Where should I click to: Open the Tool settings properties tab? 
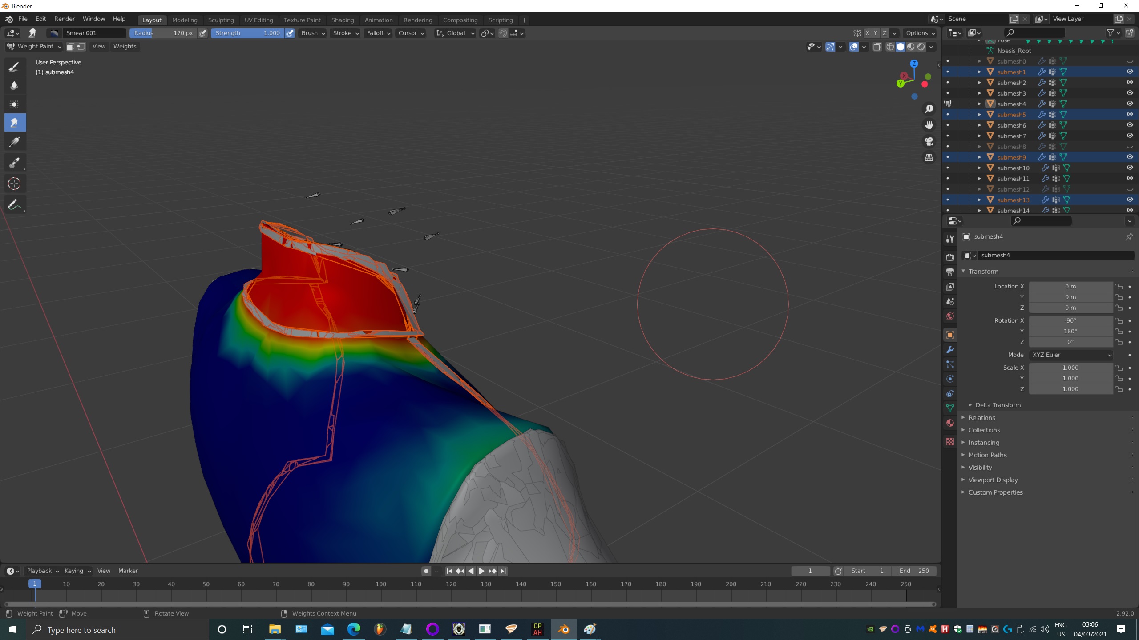tap(950, 239)
